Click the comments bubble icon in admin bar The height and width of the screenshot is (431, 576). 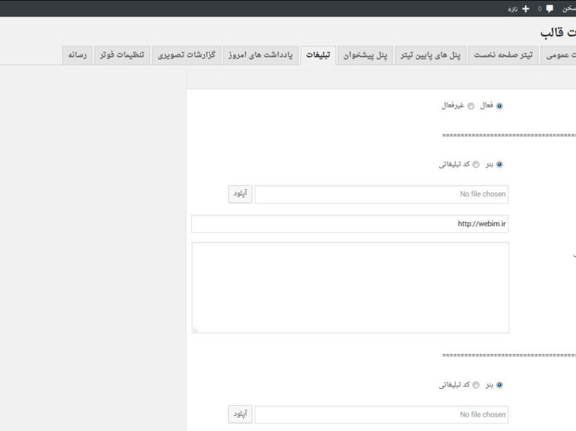tap(549, 8)
